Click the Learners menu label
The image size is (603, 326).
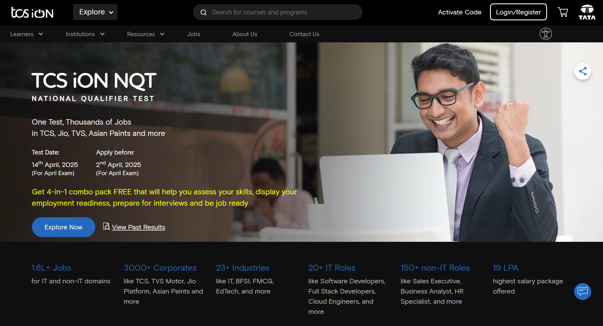coord(22,34)
